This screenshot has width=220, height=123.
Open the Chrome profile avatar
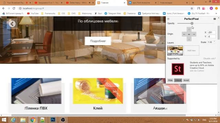click(211, 8)
